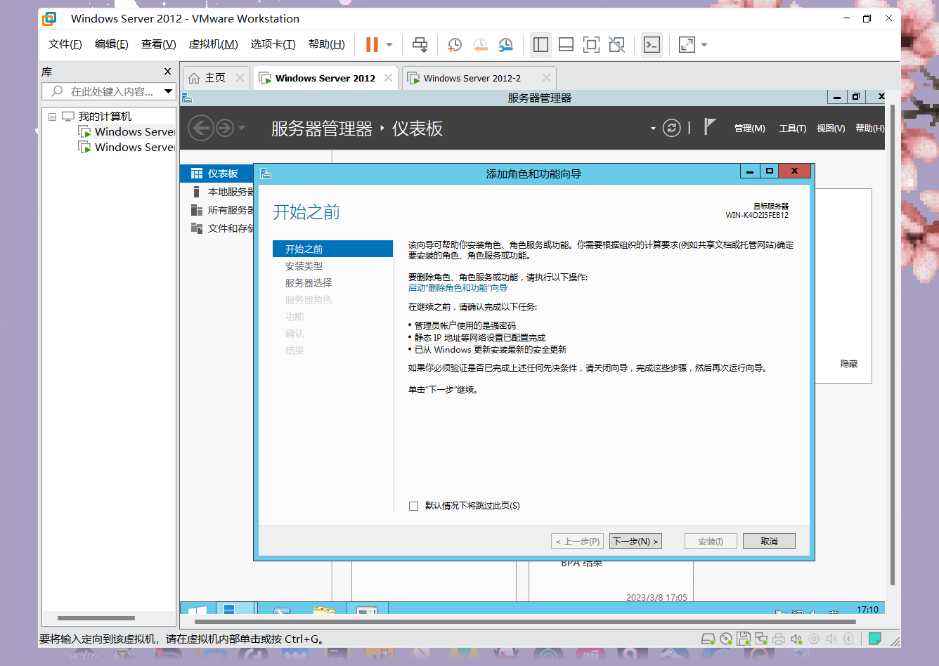Screen dimensions: 939x666
Task: Click the hard disk device status icon
Action: [x=708, y=639]
